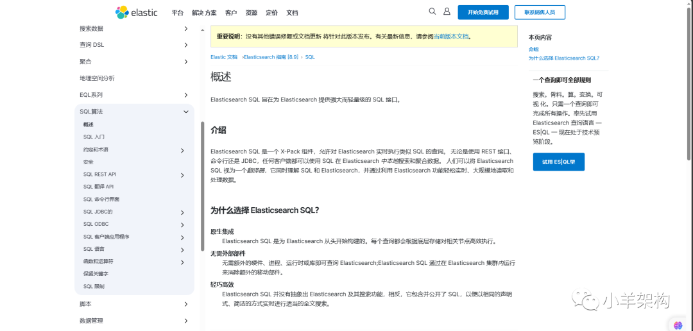Open SQL 命令行界面 in the sidebar

click(101, 199)
